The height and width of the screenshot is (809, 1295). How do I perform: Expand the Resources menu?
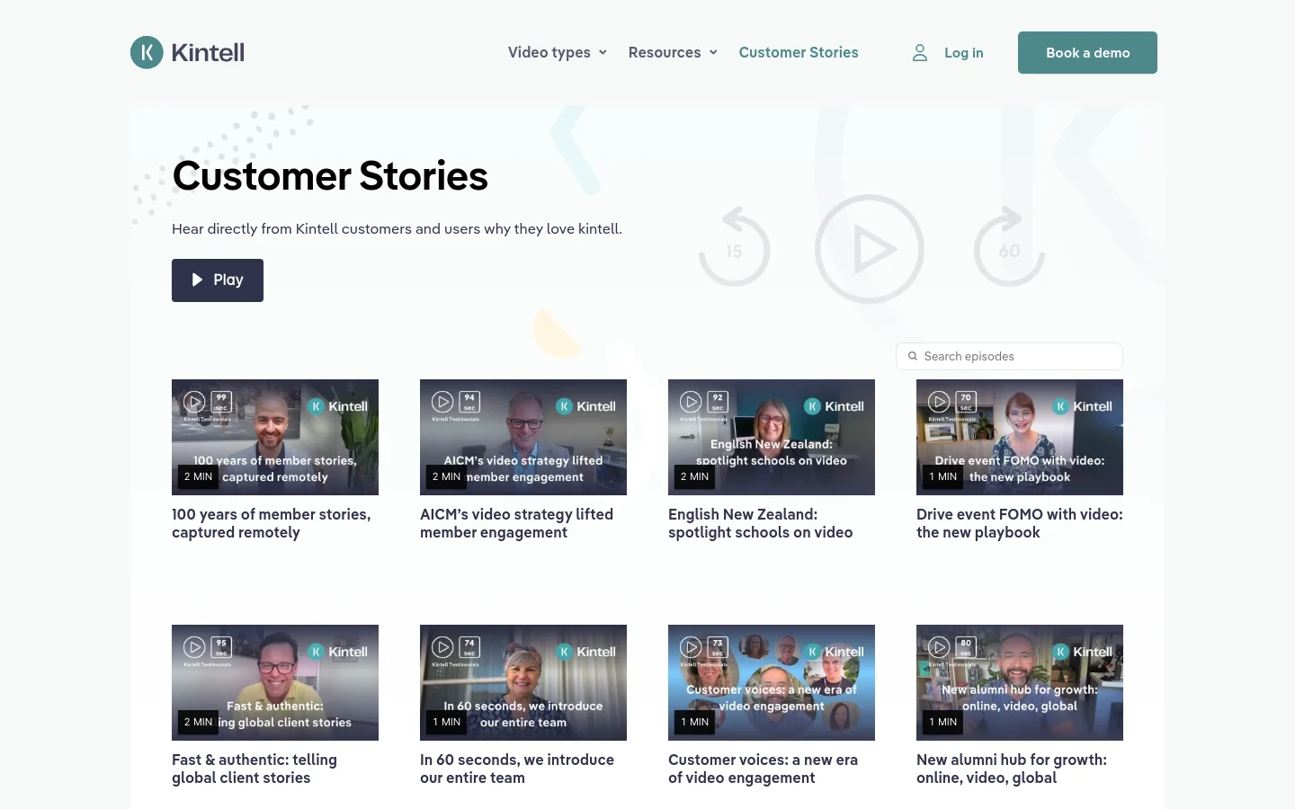pyautogui.click(x=673, y=52)
